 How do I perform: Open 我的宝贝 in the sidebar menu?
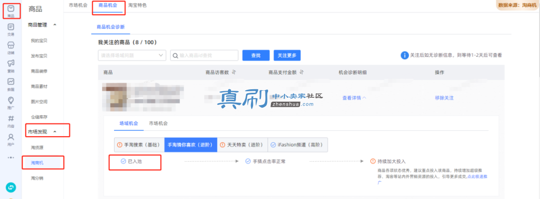(39, 40)
